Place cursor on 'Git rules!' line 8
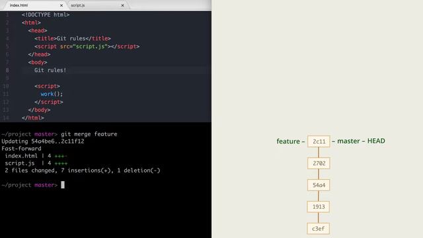Screen dimensions: 423x238 (50, 70)
